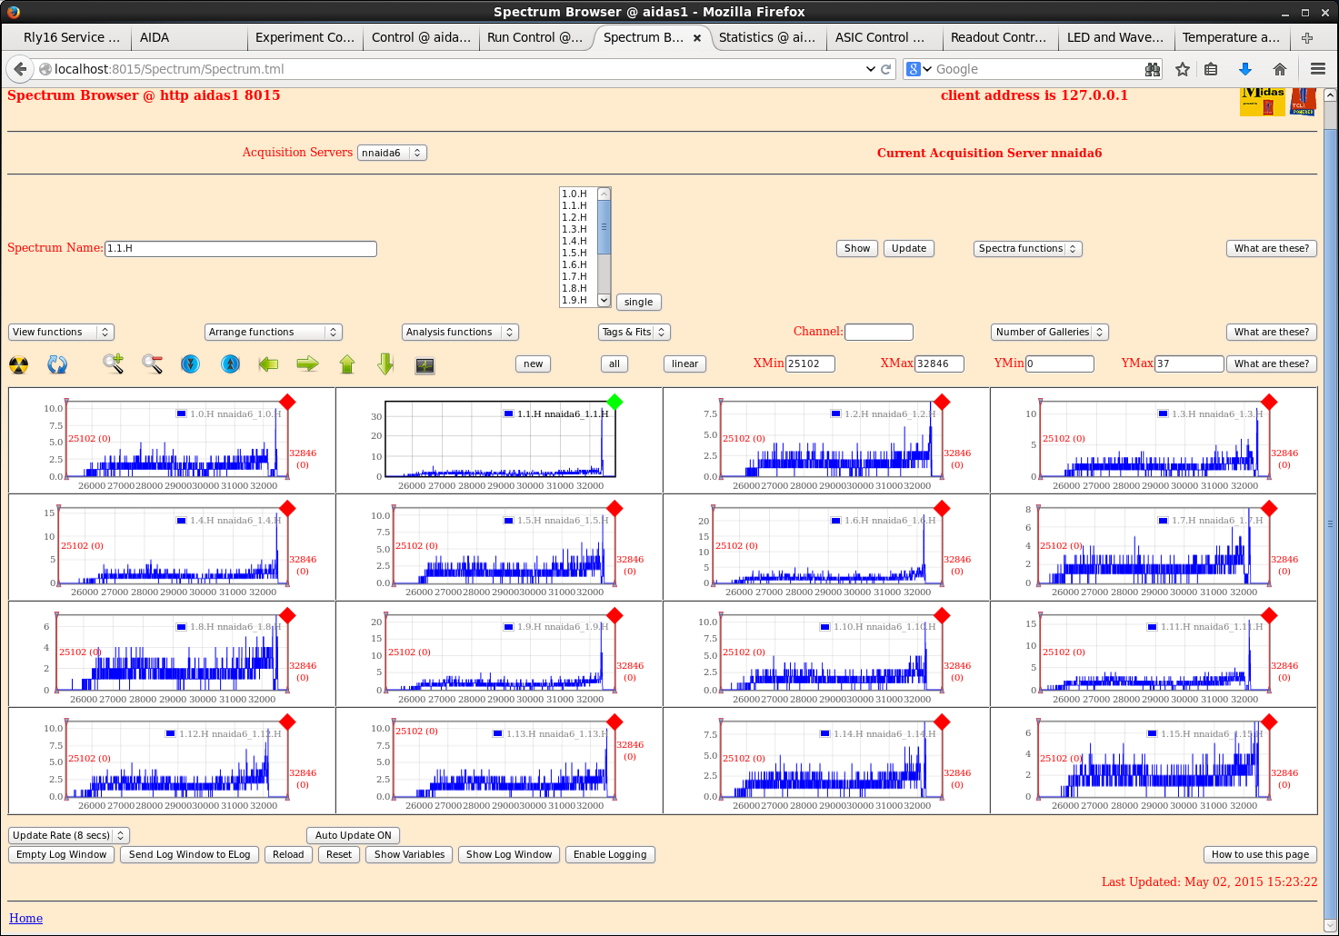Zoom in with the magnifier plus icon

pyautogui.click(x=113, y=364)
